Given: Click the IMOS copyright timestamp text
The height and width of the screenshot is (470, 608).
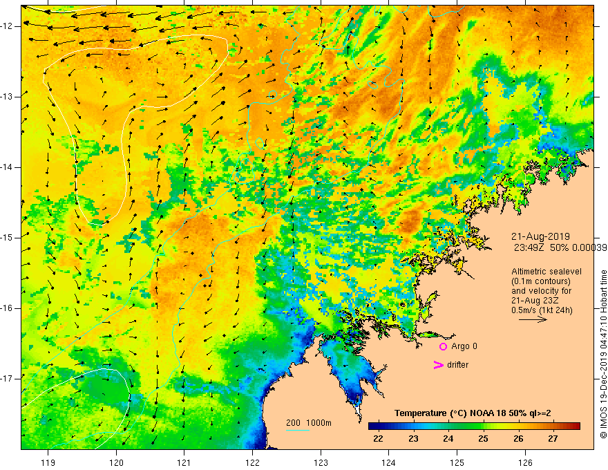Looking at the screenshot, I should pyautogui.click(x=603, y=355).
